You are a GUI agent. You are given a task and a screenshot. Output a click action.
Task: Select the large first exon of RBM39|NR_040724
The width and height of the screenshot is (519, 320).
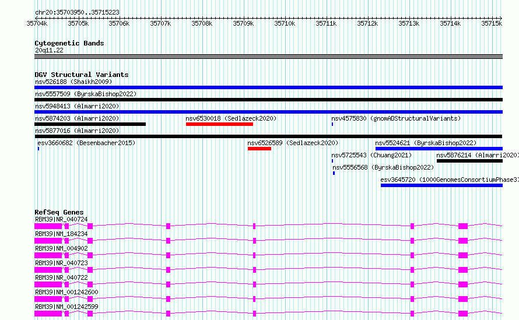tap(48, 226)
